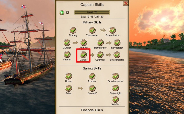The image size is (184, 114).
Task: Open the Financial Skills section header
Action: 92,110
